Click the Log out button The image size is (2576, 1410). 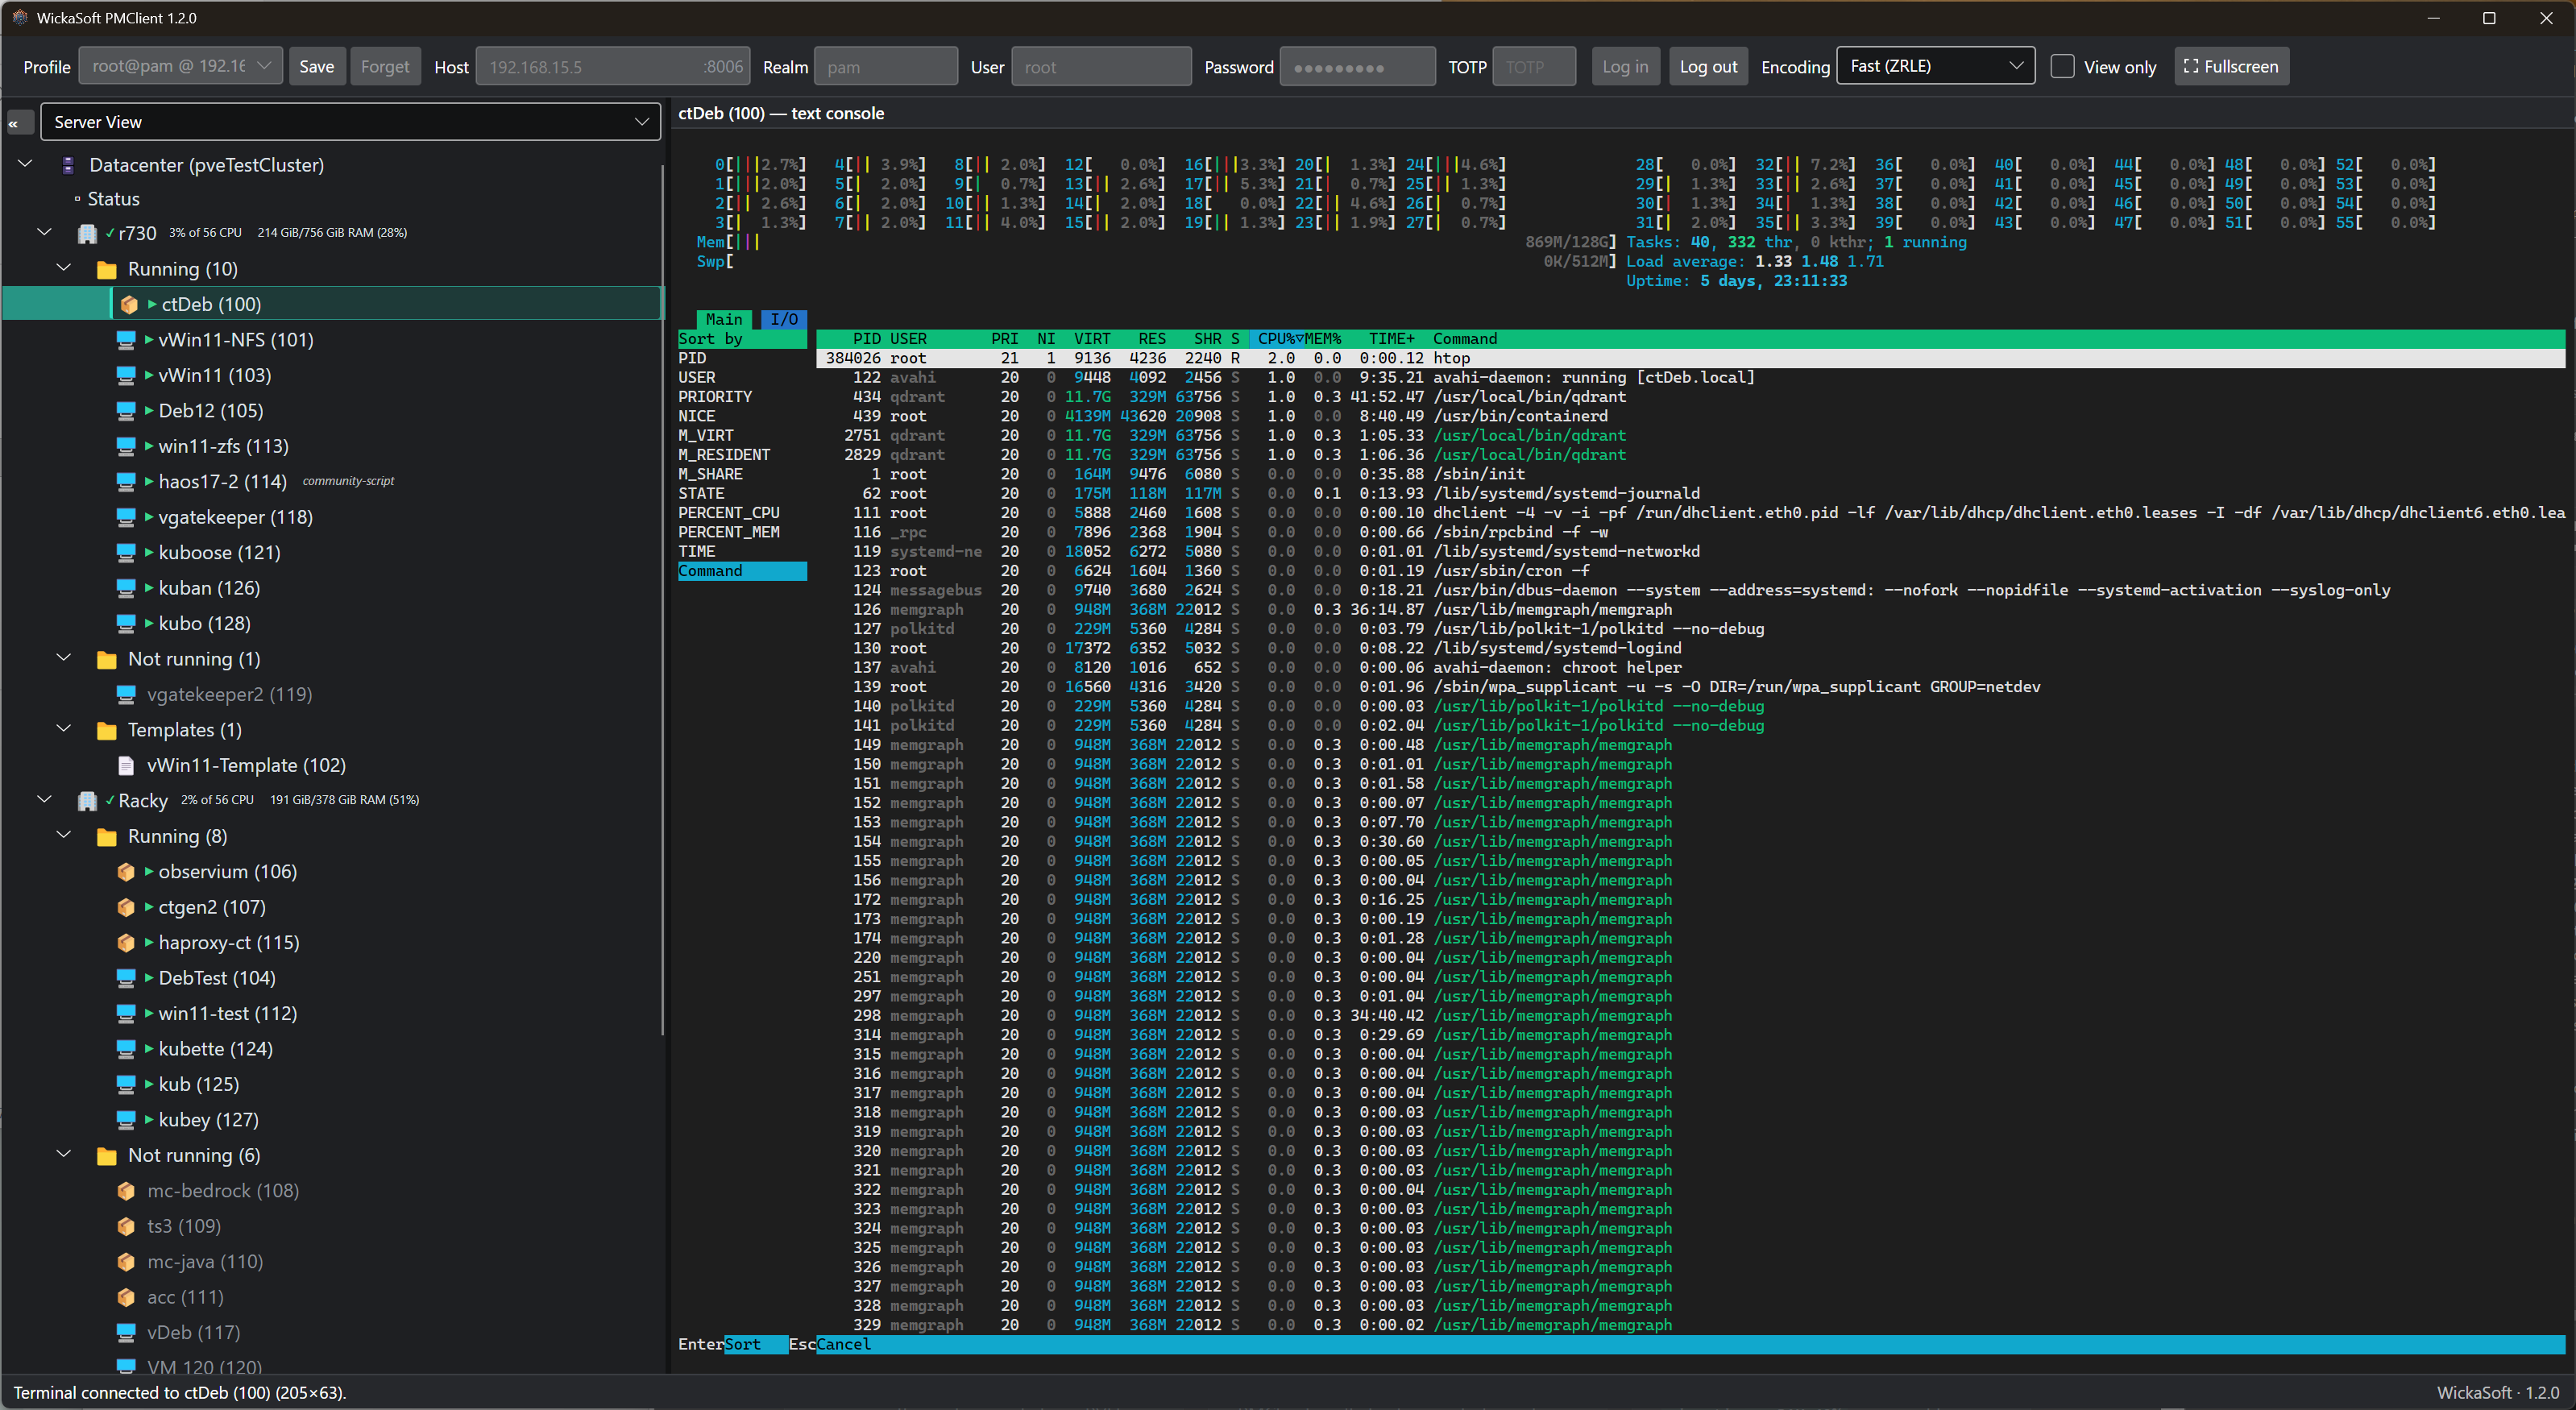tap(1708, 66)
